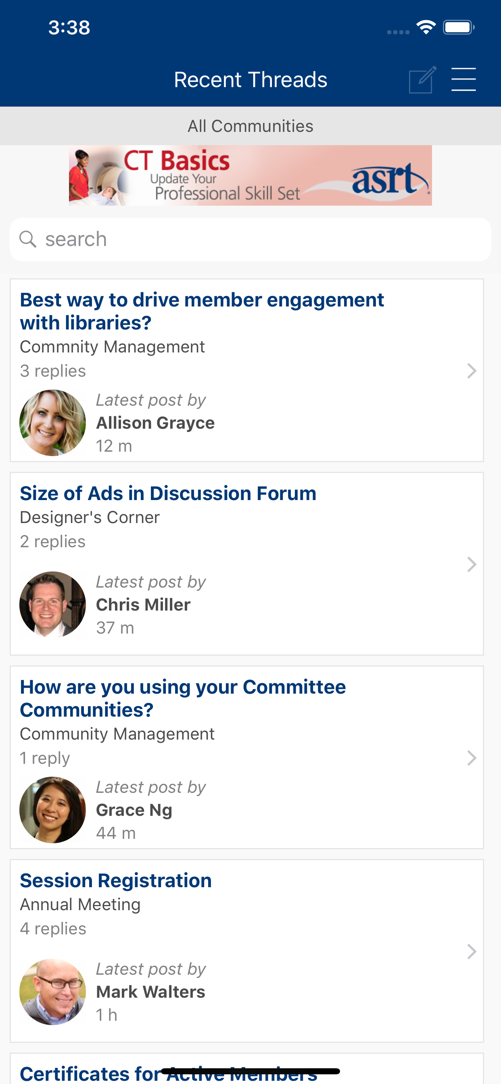Open "Size of Ads in Discussion Forum"
This screenshot has height=1084, width=501.
(x=168, y=493)
